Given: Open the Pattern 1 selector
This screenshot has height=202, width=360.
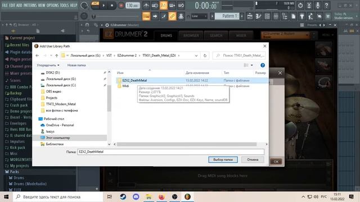Looking at the screenshot, I should click(x=227, y=16).
